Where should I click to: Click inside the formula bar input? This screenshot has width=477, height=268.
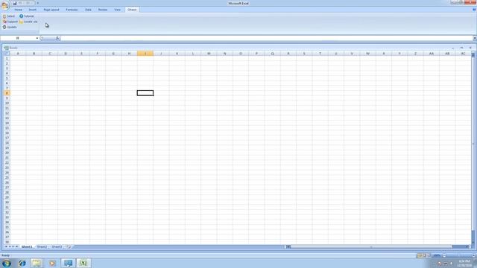click(267, 38)
